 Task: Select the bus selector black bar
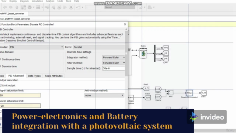coord(155,53)
